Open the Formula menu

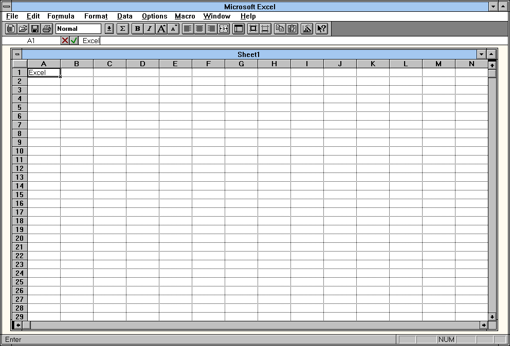click(x=61, y=16)
